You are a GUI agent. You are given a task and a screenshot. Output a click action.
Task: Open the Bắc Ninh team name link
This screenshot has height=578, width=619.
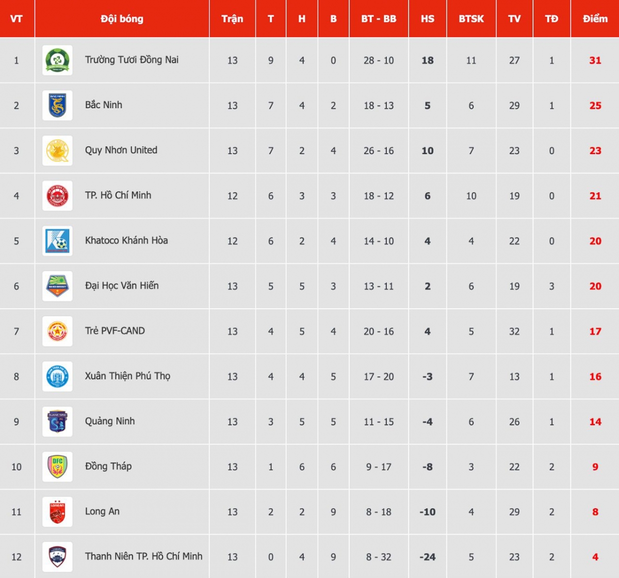(104, 105)
